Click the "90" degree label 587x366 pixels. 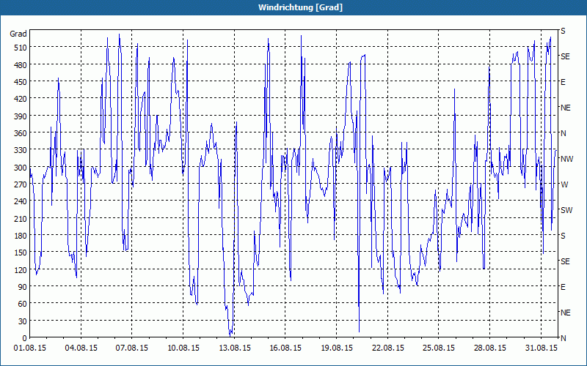tap(23, 287)
